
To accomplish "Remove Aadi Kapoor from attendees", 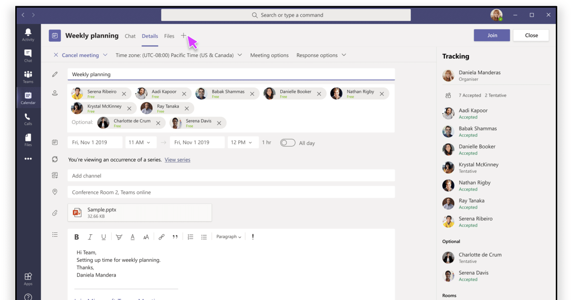I will 184,94.
